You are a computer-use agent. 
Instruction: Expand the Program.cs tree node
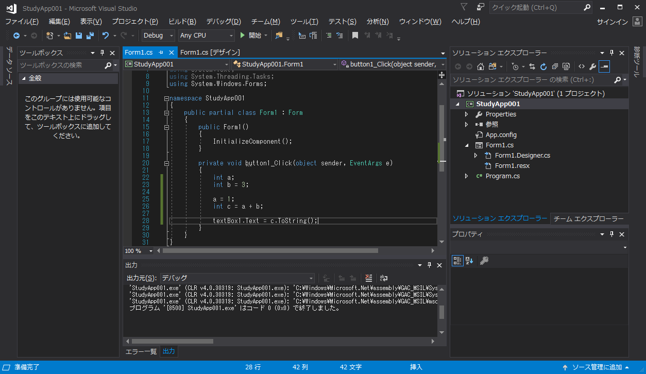click(x=466, y=176)
